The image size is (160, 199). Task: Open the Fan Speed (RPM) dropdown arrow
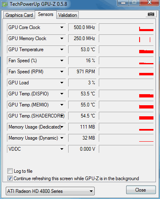pos(62,72)
